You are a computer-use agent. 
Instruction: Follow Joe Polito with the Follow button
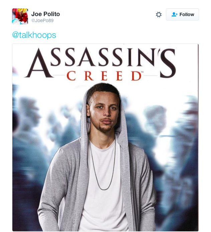pos(182,14)
